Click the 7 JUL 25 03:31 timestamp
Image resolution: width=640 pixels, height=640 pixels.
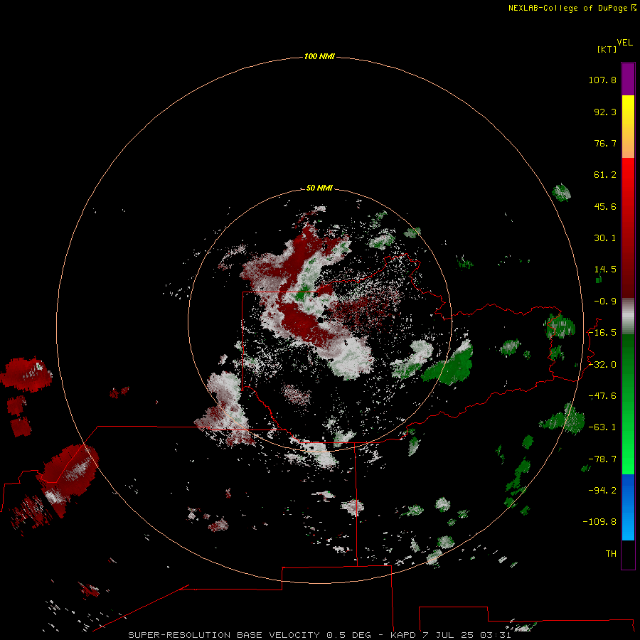click(466, 635)
